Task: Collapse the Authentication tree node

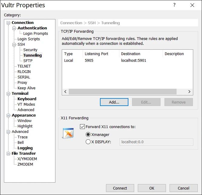Action: tap(14, 28)
